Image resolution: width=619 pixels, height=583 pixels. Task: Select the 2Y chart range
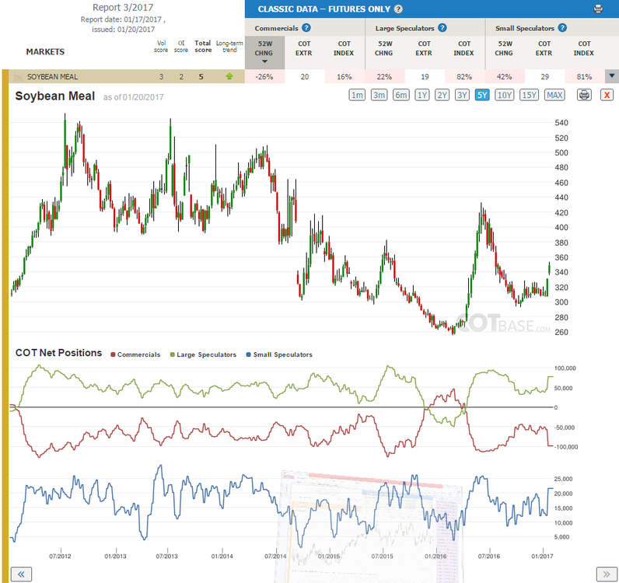click(x=442, y=95)
